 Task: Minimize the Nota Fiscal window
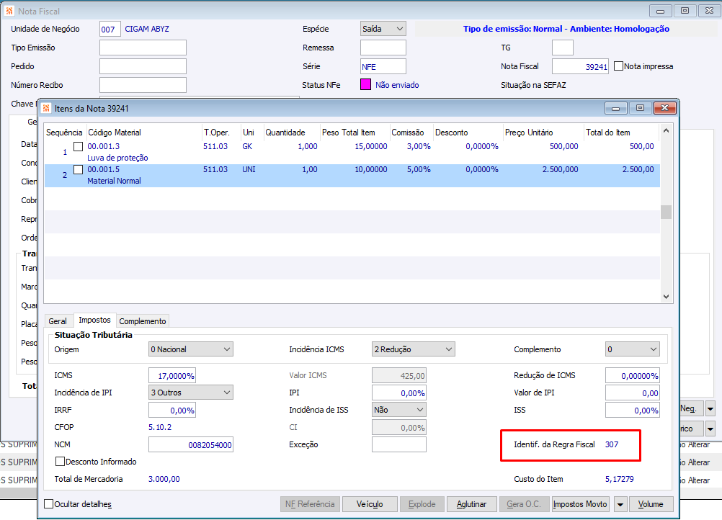(661, 11)
